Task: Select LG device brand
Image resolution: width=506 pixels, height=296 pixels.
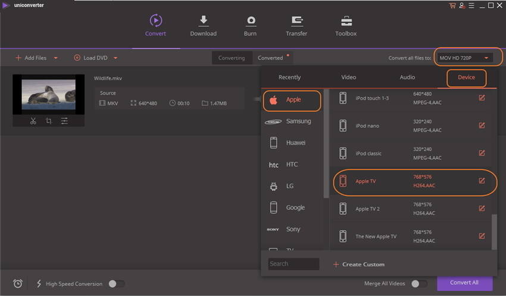Action: coord(292,186)
